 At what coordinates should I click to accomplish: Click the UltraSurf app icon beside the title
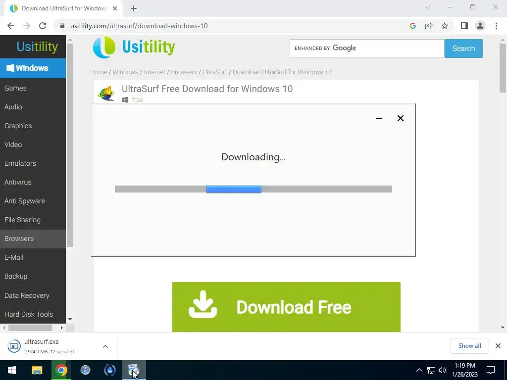pos(106,94)
